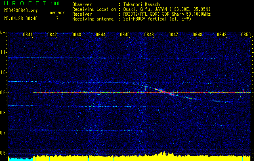Click the 0649 time marker
254x161 pixels.
(222, 35)
